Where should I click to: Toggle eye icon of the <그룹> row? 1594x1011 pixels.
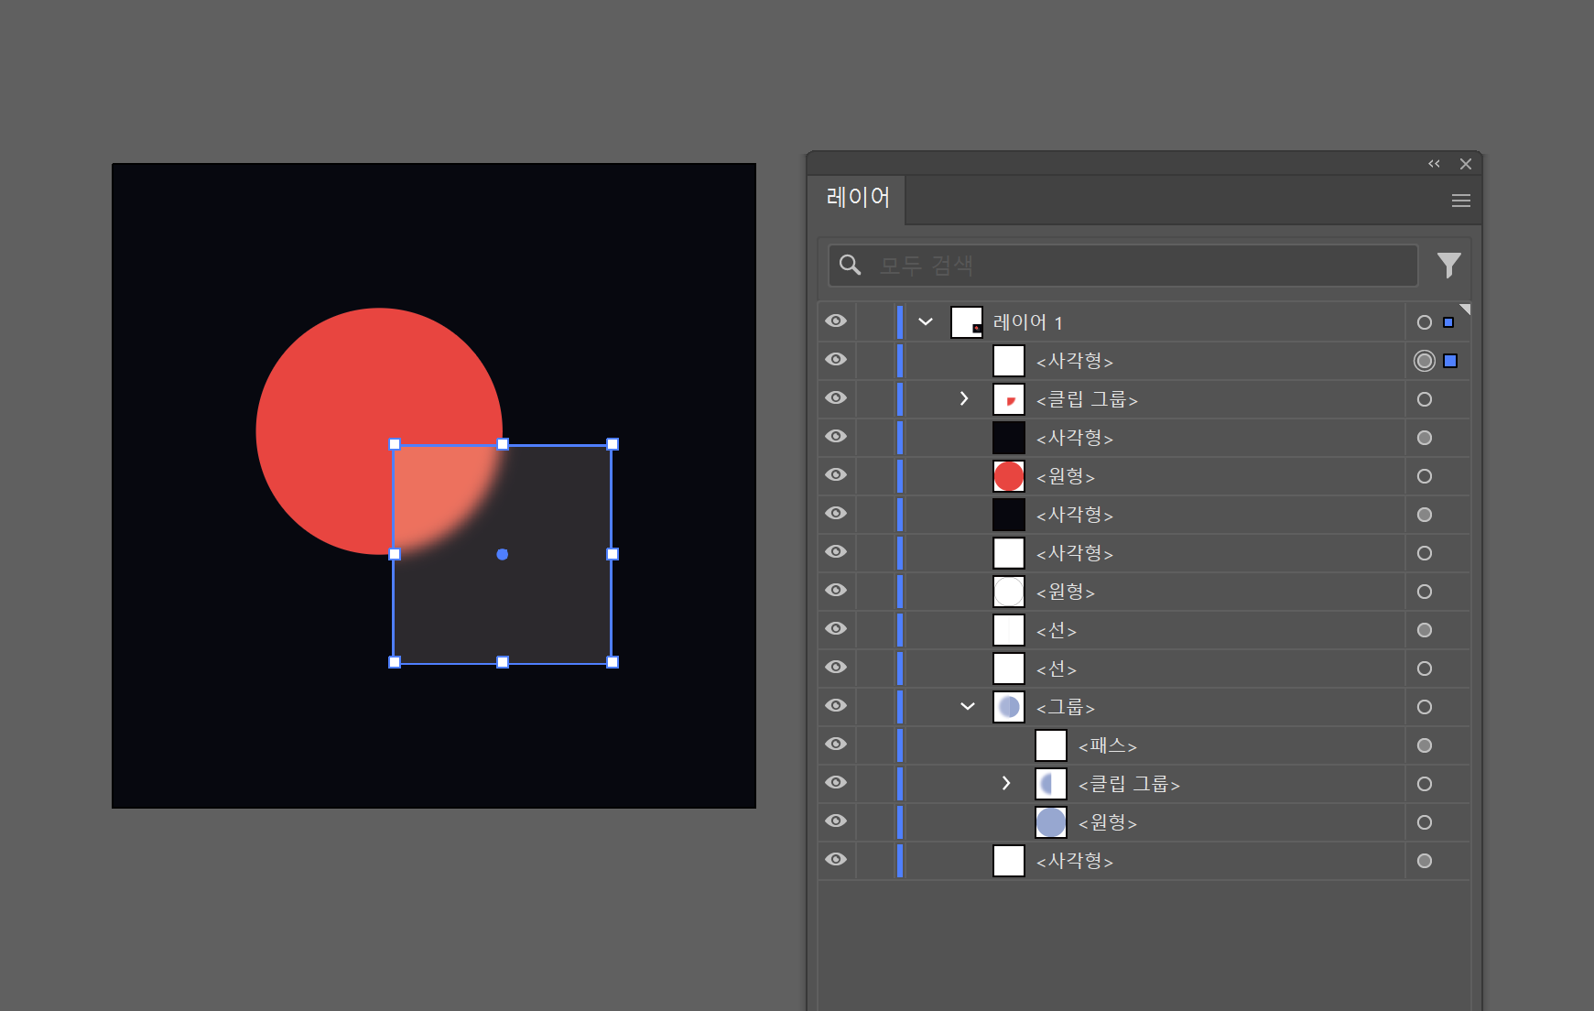coord(836,706)
